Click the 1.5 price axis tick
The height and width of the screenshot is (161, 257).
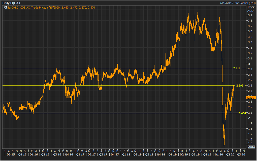250,143
